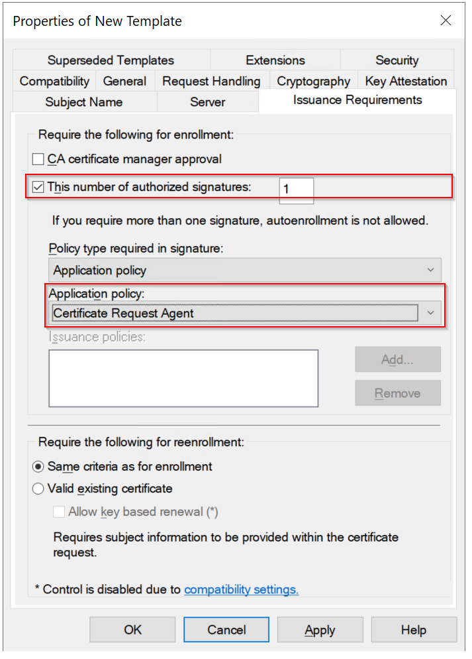Click the authorized signatures number field
472x659 pixels.
pos(296,189)
